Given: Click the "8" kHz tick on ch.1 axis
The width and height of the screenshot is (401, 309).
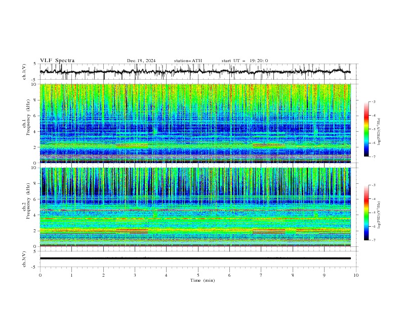Looking at the screenshot, I should (35, 100).
